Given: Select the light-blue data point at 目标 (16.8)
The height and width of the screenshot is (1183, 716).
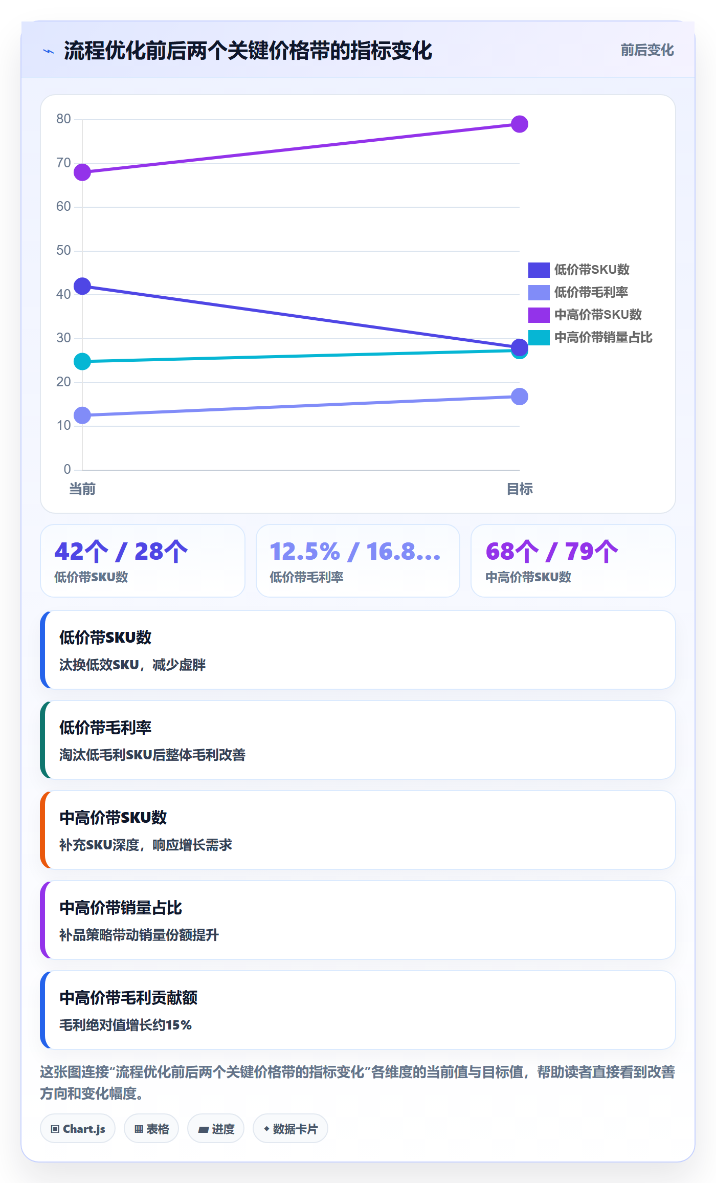Looking at the screenshot, I should [520, 397].
